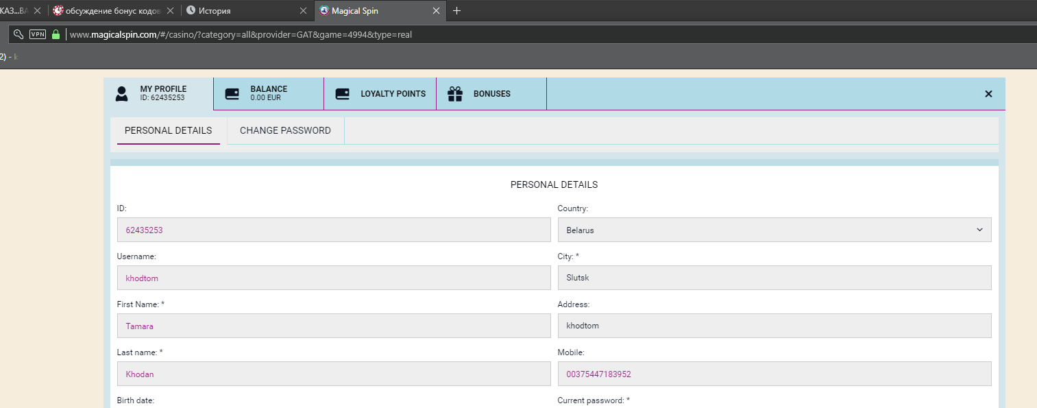Click the Mobile number input field

(x=774, y=374)
